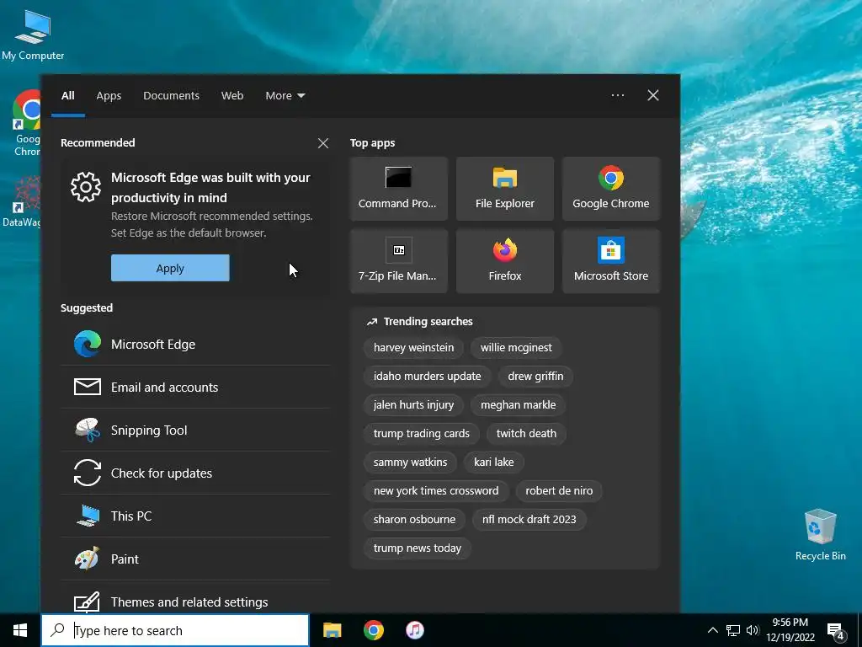Expand the More filter dropdown
This screenshot has height=647, width=862.
285,96
